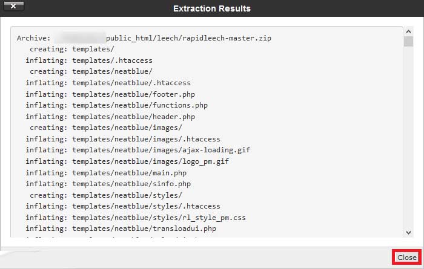Select the 'creating: templates/' line

[72, 49]
